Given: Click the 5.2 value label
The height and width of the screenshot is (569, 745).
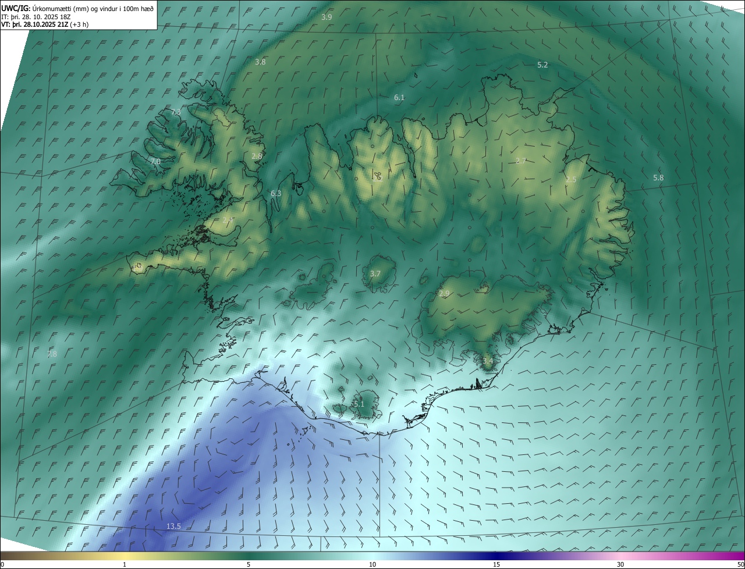Looking at the screenshot, I should click(x=542, y=65).
